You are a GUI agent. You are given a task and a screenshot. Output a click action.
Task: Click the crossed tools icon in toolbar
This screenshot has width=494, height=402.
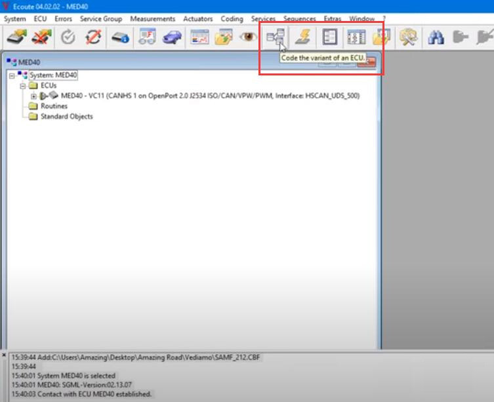[408, 37]
